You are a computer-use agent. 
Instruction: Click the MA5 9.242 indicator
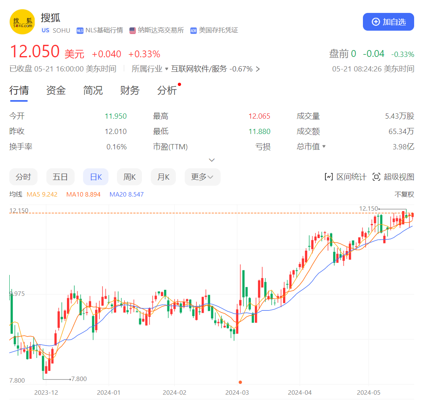[x=42, y=195]
